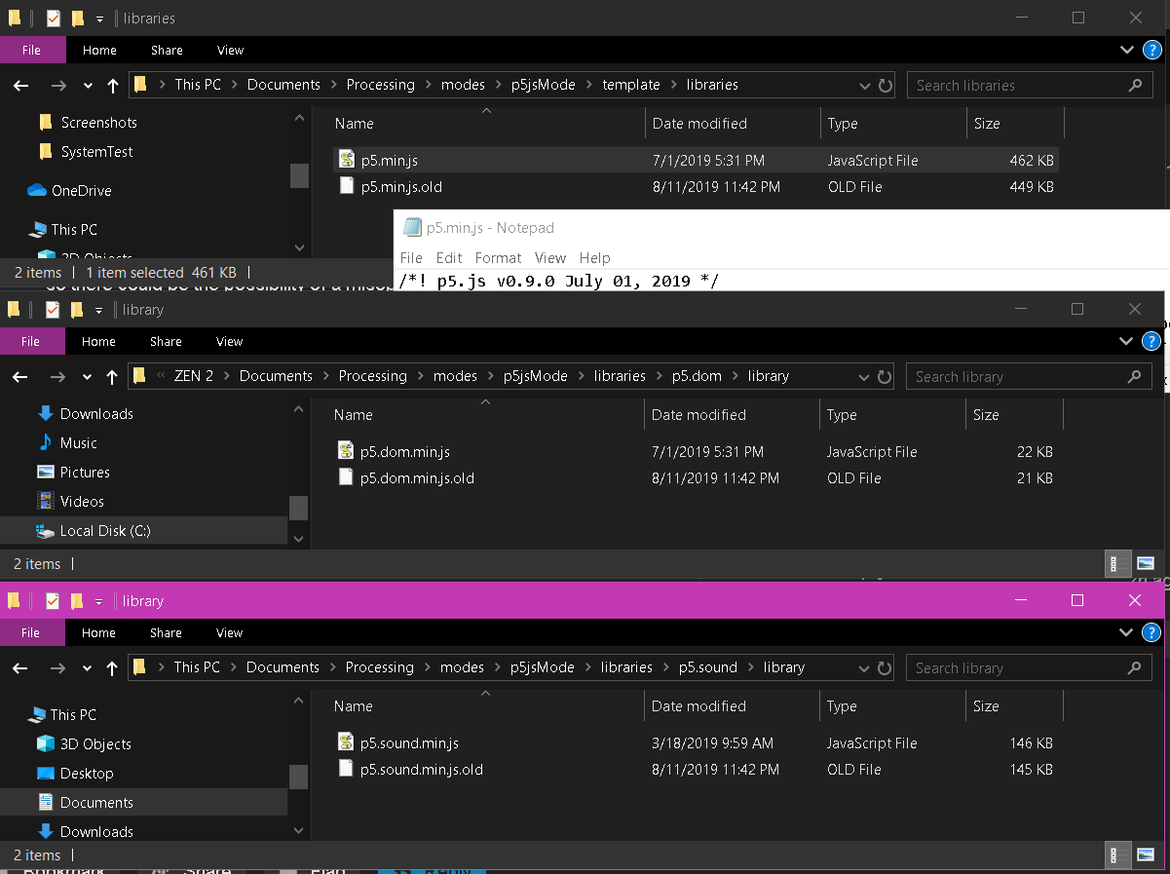Image resolution: width=1170 pixels, height=874 pixels.
Task: Expand ribbon in p5.dom library window
Action: (1126, 341)
